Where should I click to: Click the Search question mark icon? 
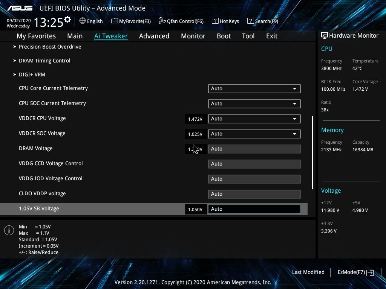click(x=250, y=21)
